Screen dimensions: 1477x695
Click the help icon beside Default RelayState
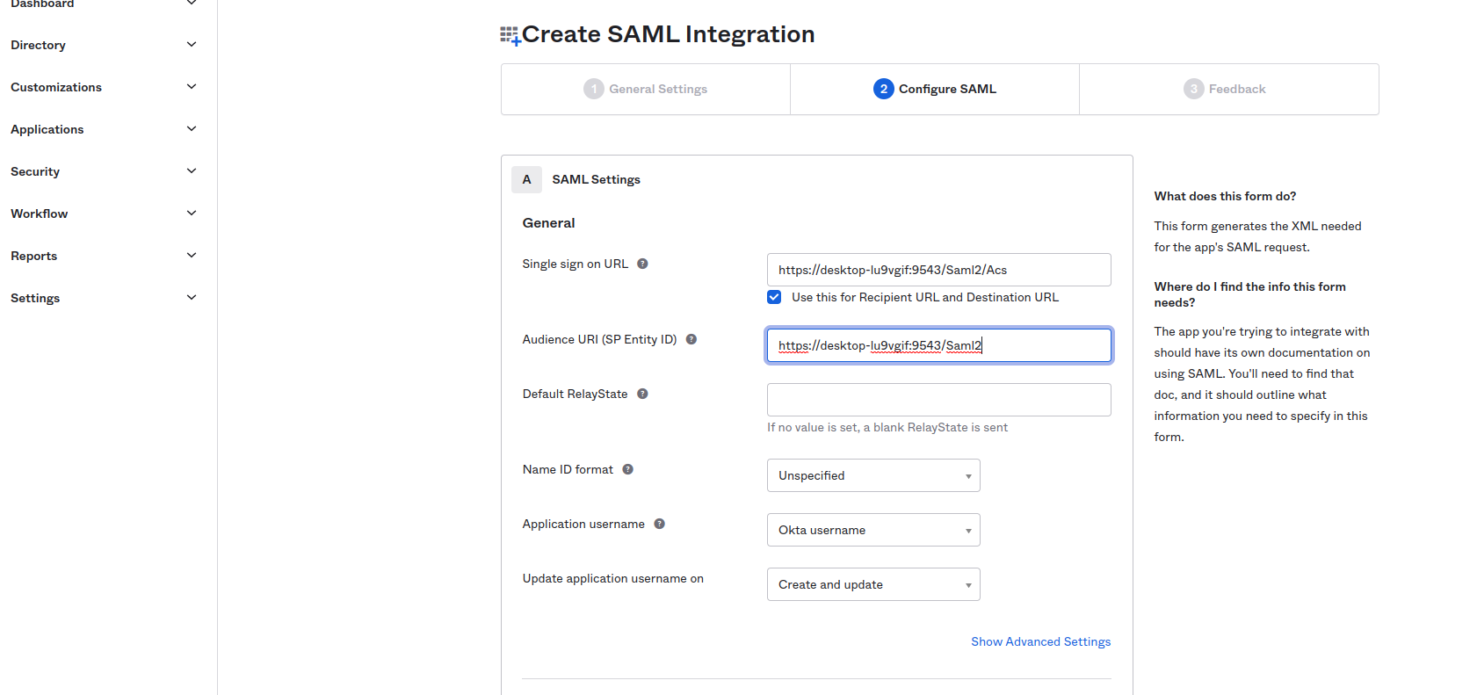click(642, 394)
